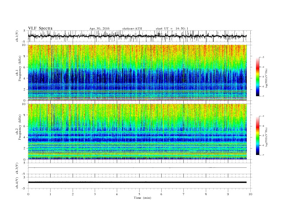This screenshot has width=282, height=218.
Task: Click the "-3" label on ch.1 colorbar
Action: point(263,57)
